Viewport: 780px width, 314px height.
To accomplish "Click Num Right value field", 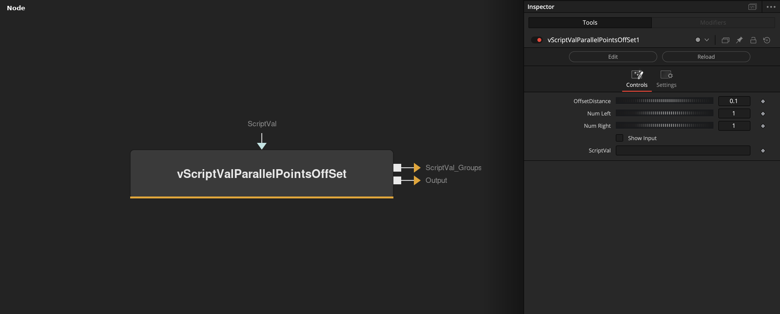I will coord(734,126).
